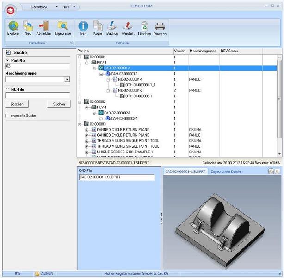Click the tree scrollbar down arrow
The height and width of the screenshot is (278, 284).
279,154
